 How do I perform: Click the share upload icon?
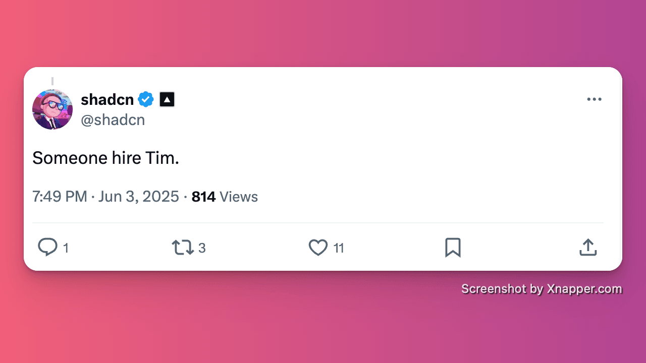click(587, 247)
